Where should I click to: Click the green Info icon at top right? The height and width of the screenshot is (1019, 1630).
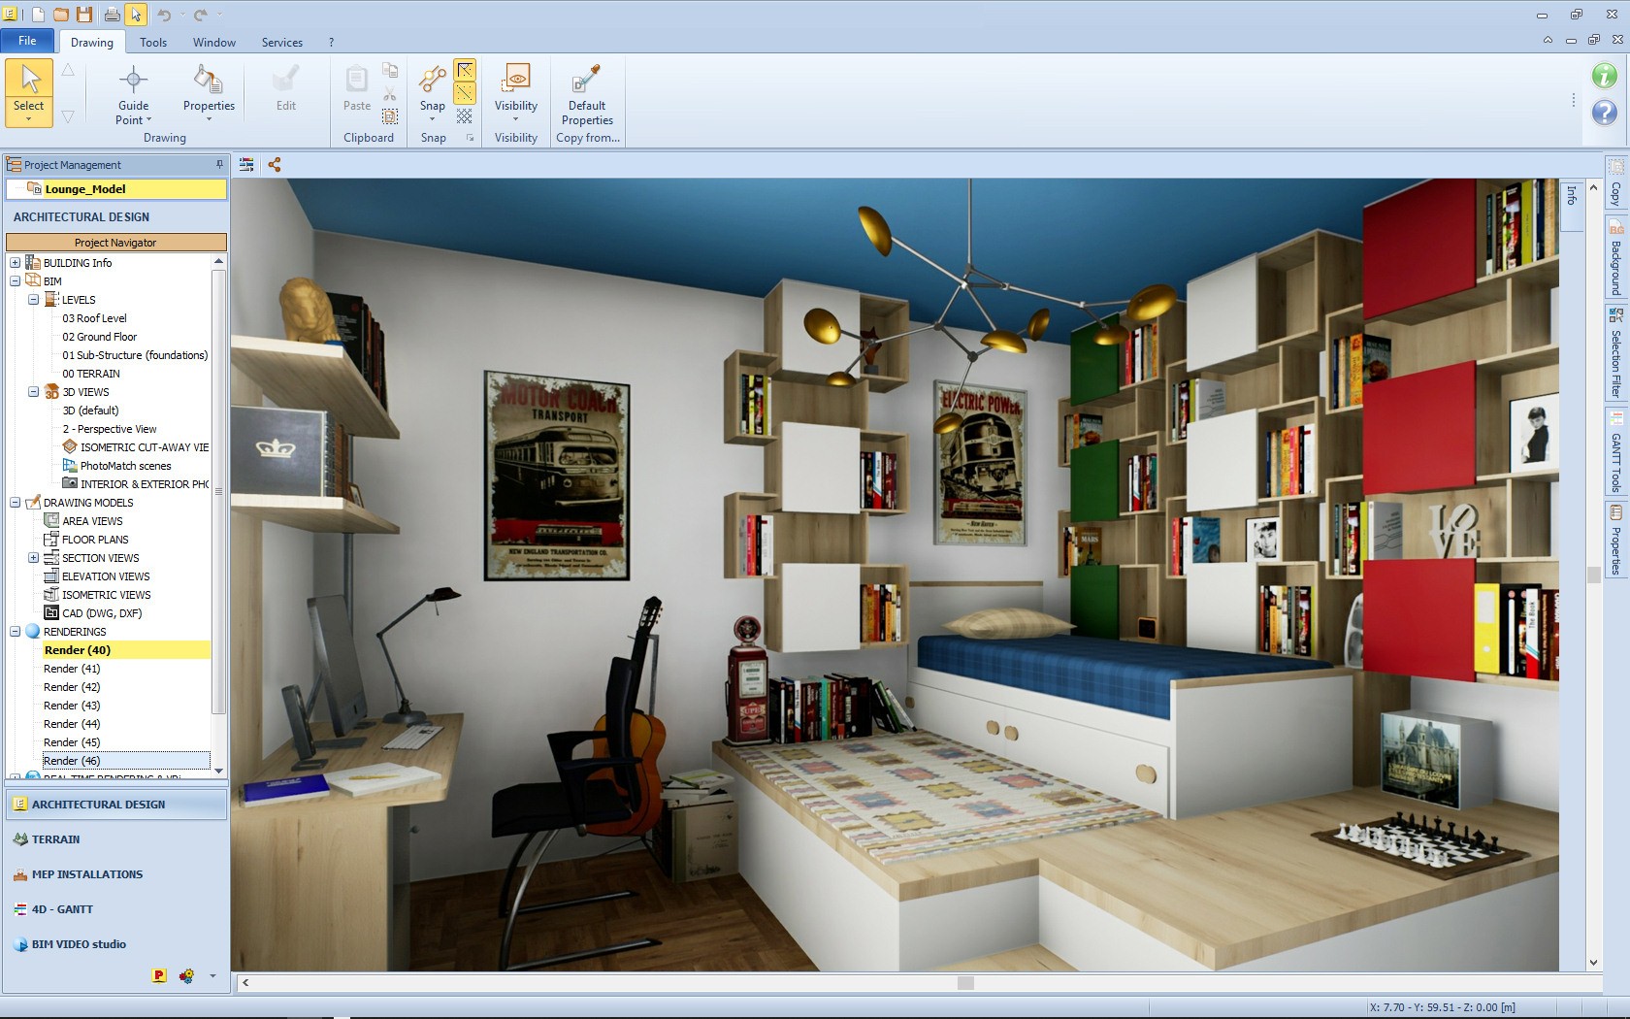pyautogui.click(x=1605, y=75)
